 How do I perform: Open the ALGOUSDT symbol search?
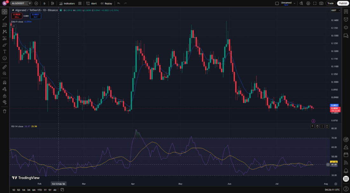coord(19,3)
